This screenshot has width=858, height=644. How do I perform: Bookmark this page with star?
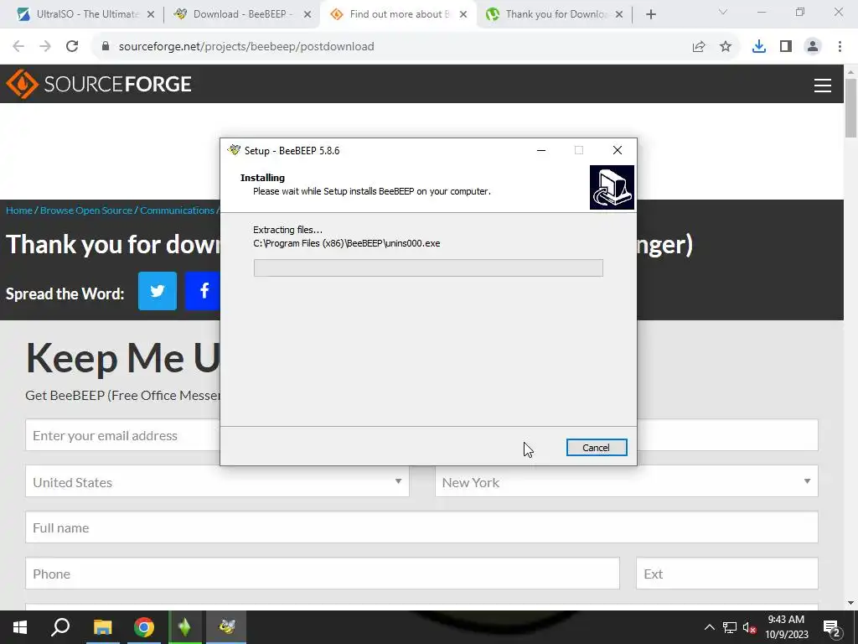coord(726,47)
